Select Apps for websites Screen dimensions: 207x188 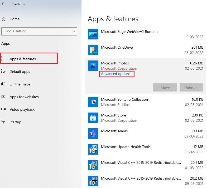tap(24, 97)
